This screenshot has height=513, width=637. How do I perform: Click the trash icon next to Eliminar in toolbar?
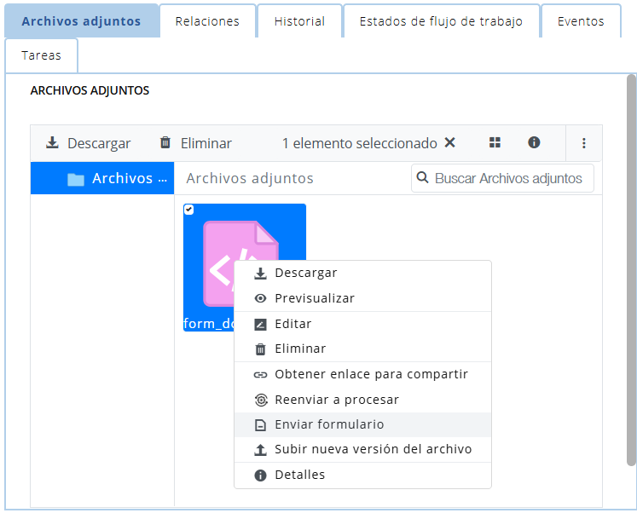[x=165, y=143]
